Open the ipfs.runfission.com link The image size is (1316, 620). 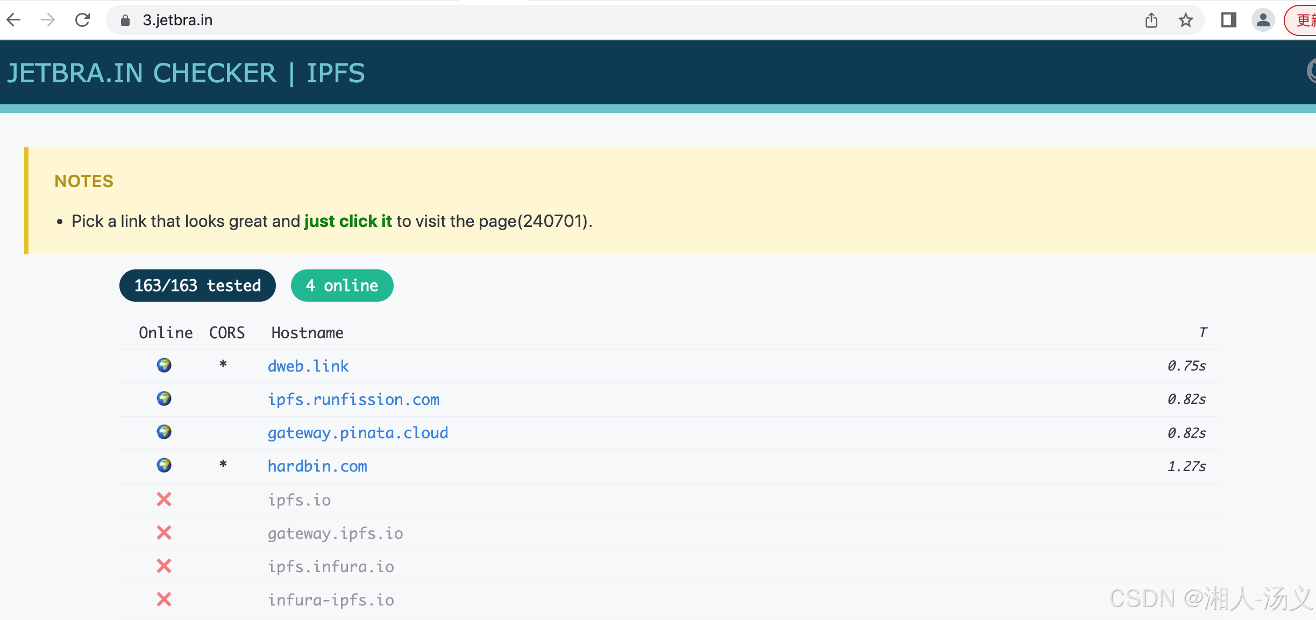(x=353, y=400)
